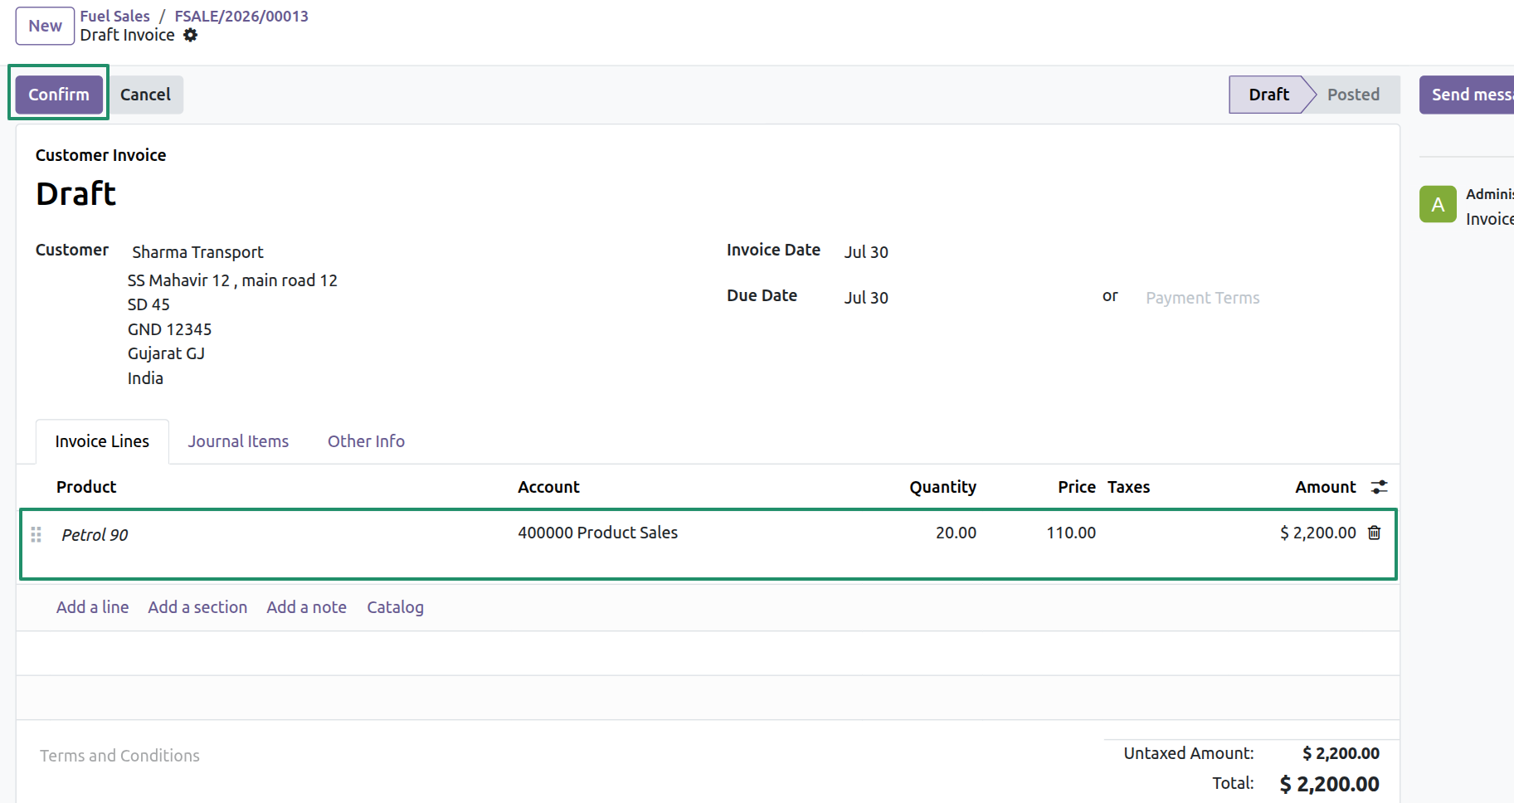Select the Draft status stage
Image resolution: width=1514 pixels, height=803 pixels.
pyautogui.click(x=1268, y=95)
